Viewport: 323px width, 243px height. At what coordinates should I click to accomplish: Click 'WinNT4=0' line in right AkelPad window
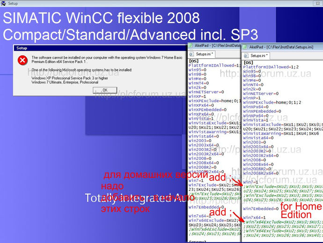(x=253, y=84)
